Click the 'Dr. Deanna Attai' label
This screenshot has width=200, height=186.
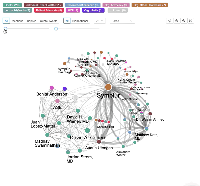tap(138, 111)
